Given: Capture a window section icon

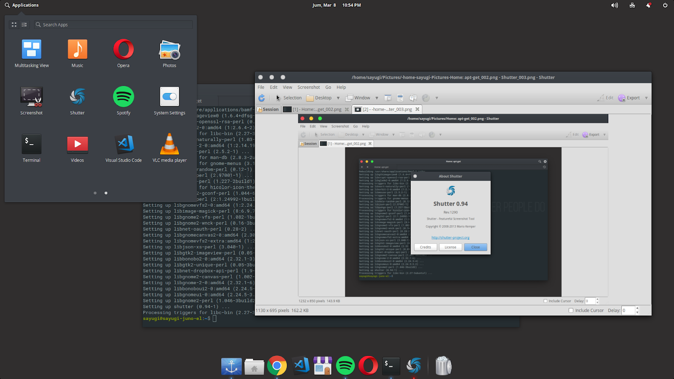Looking at the screenshot, I should coord(388,98).
